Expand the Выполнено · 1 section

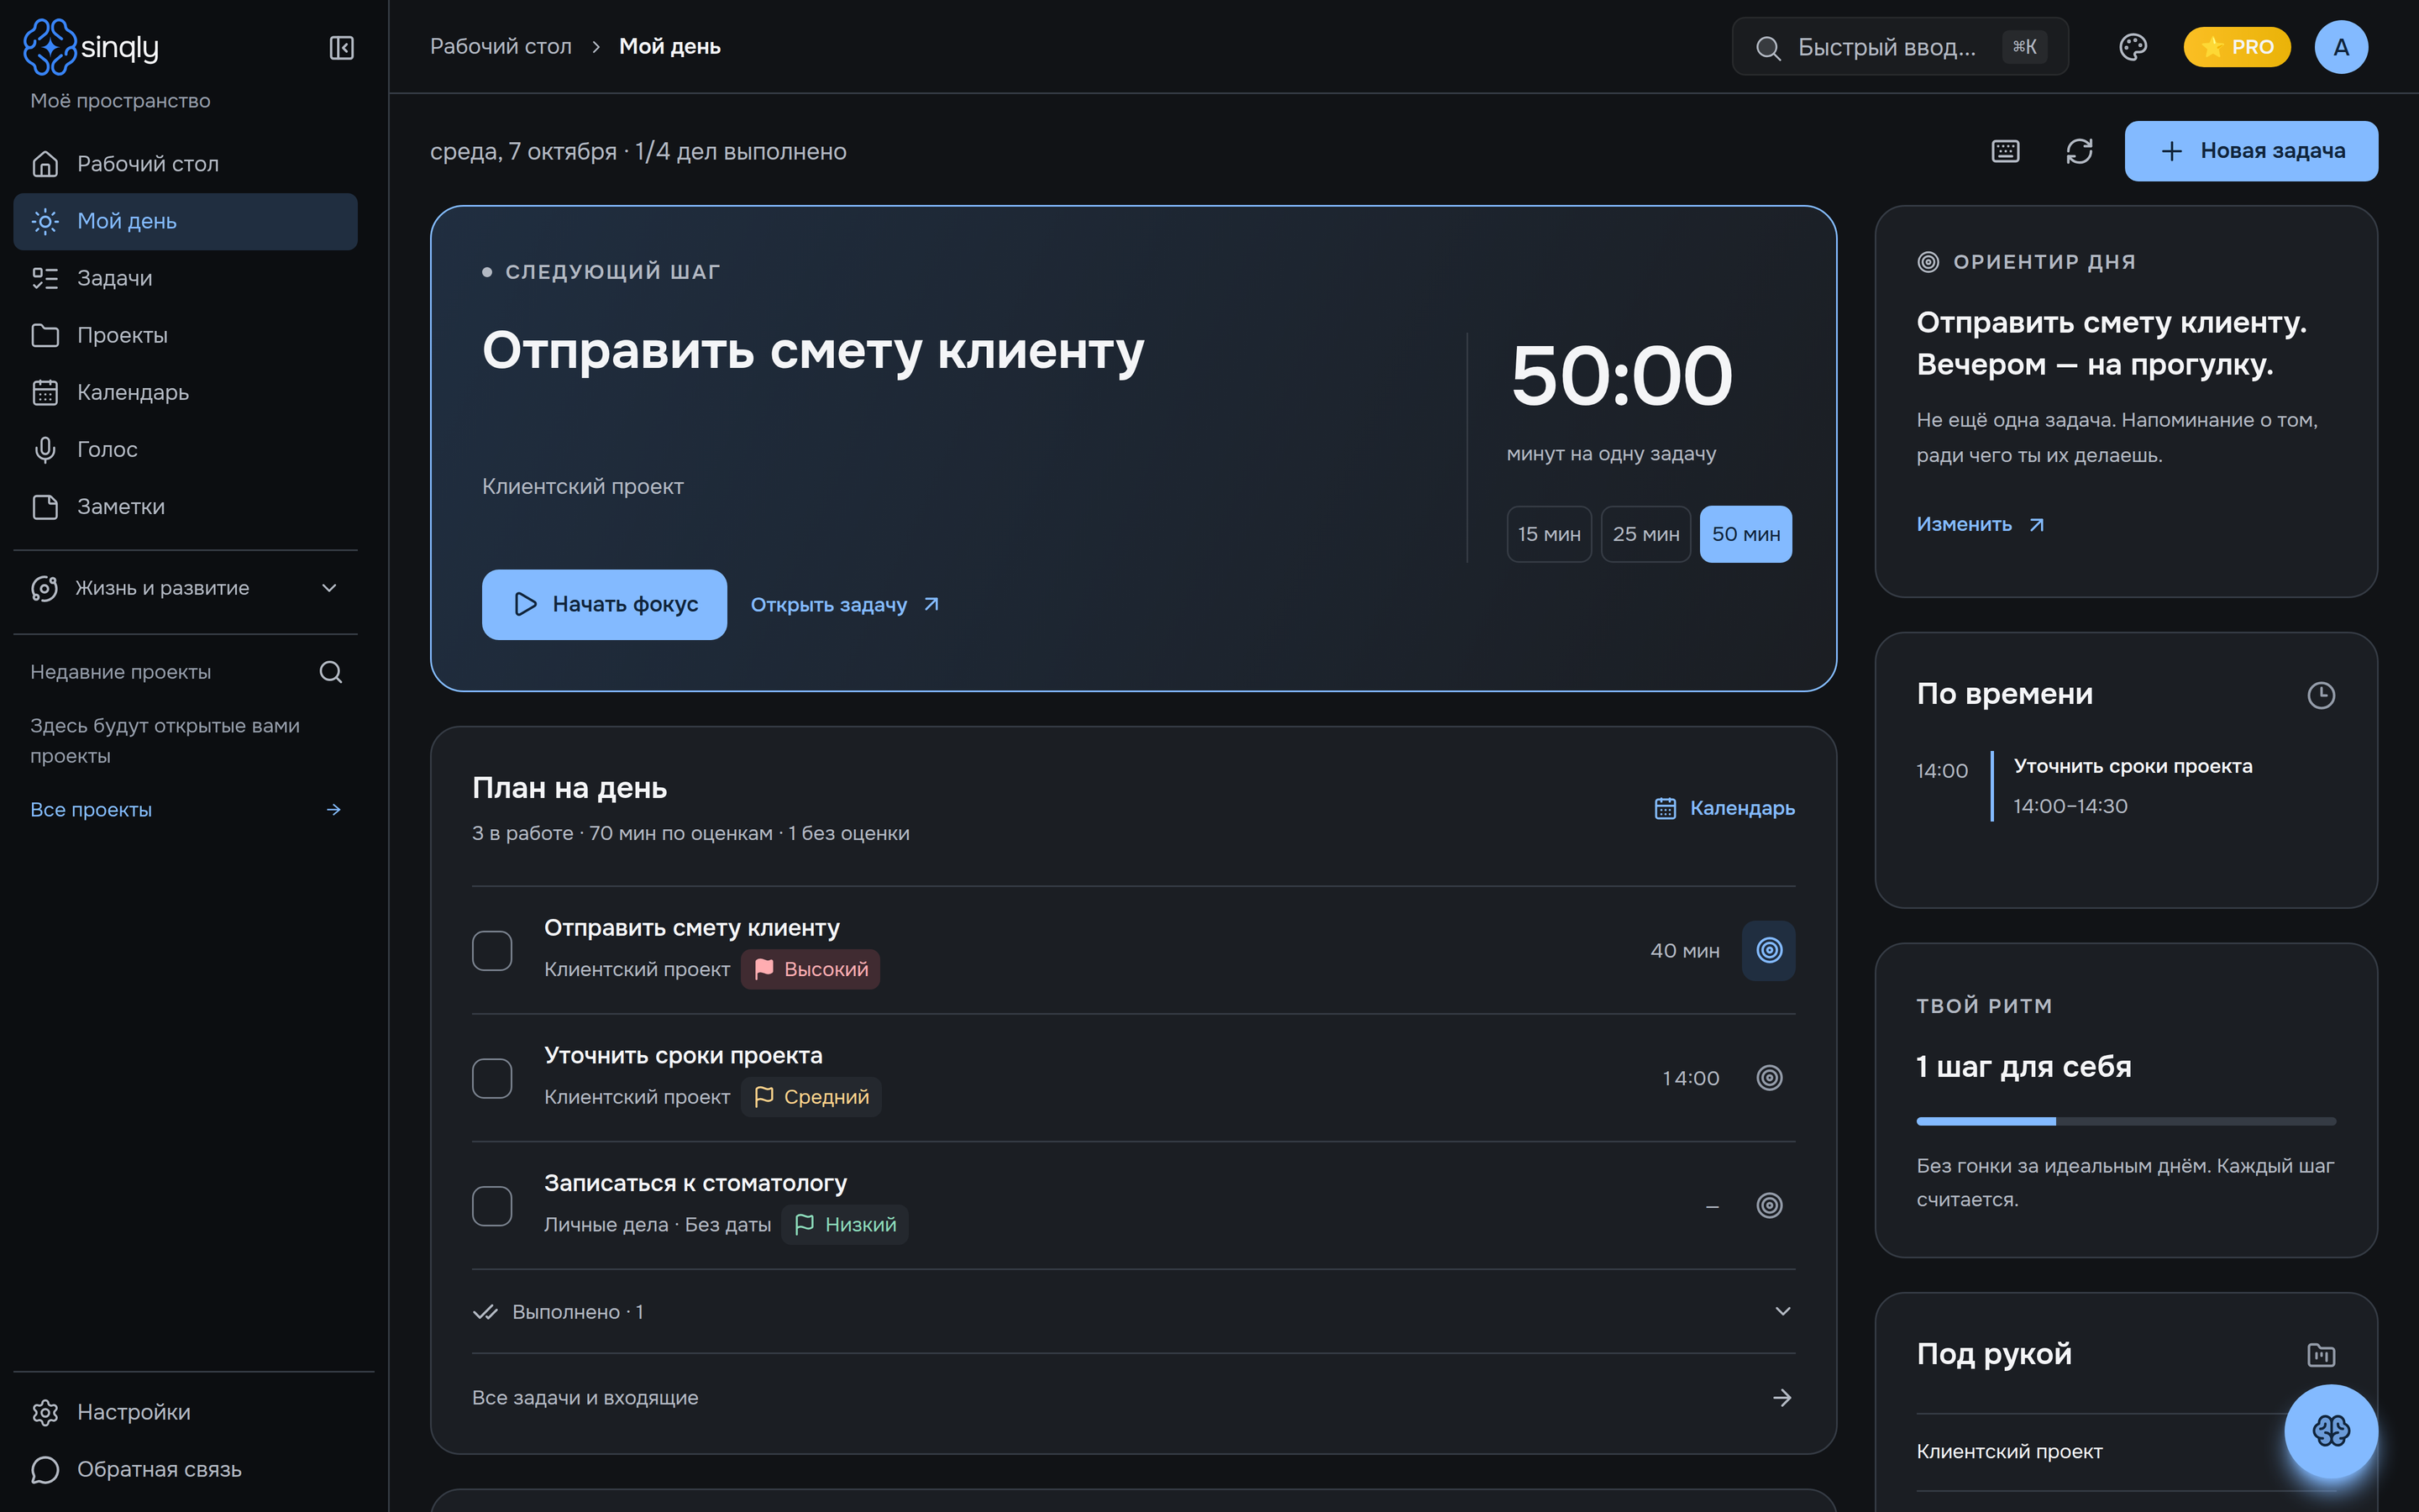coord(1134,1312)
